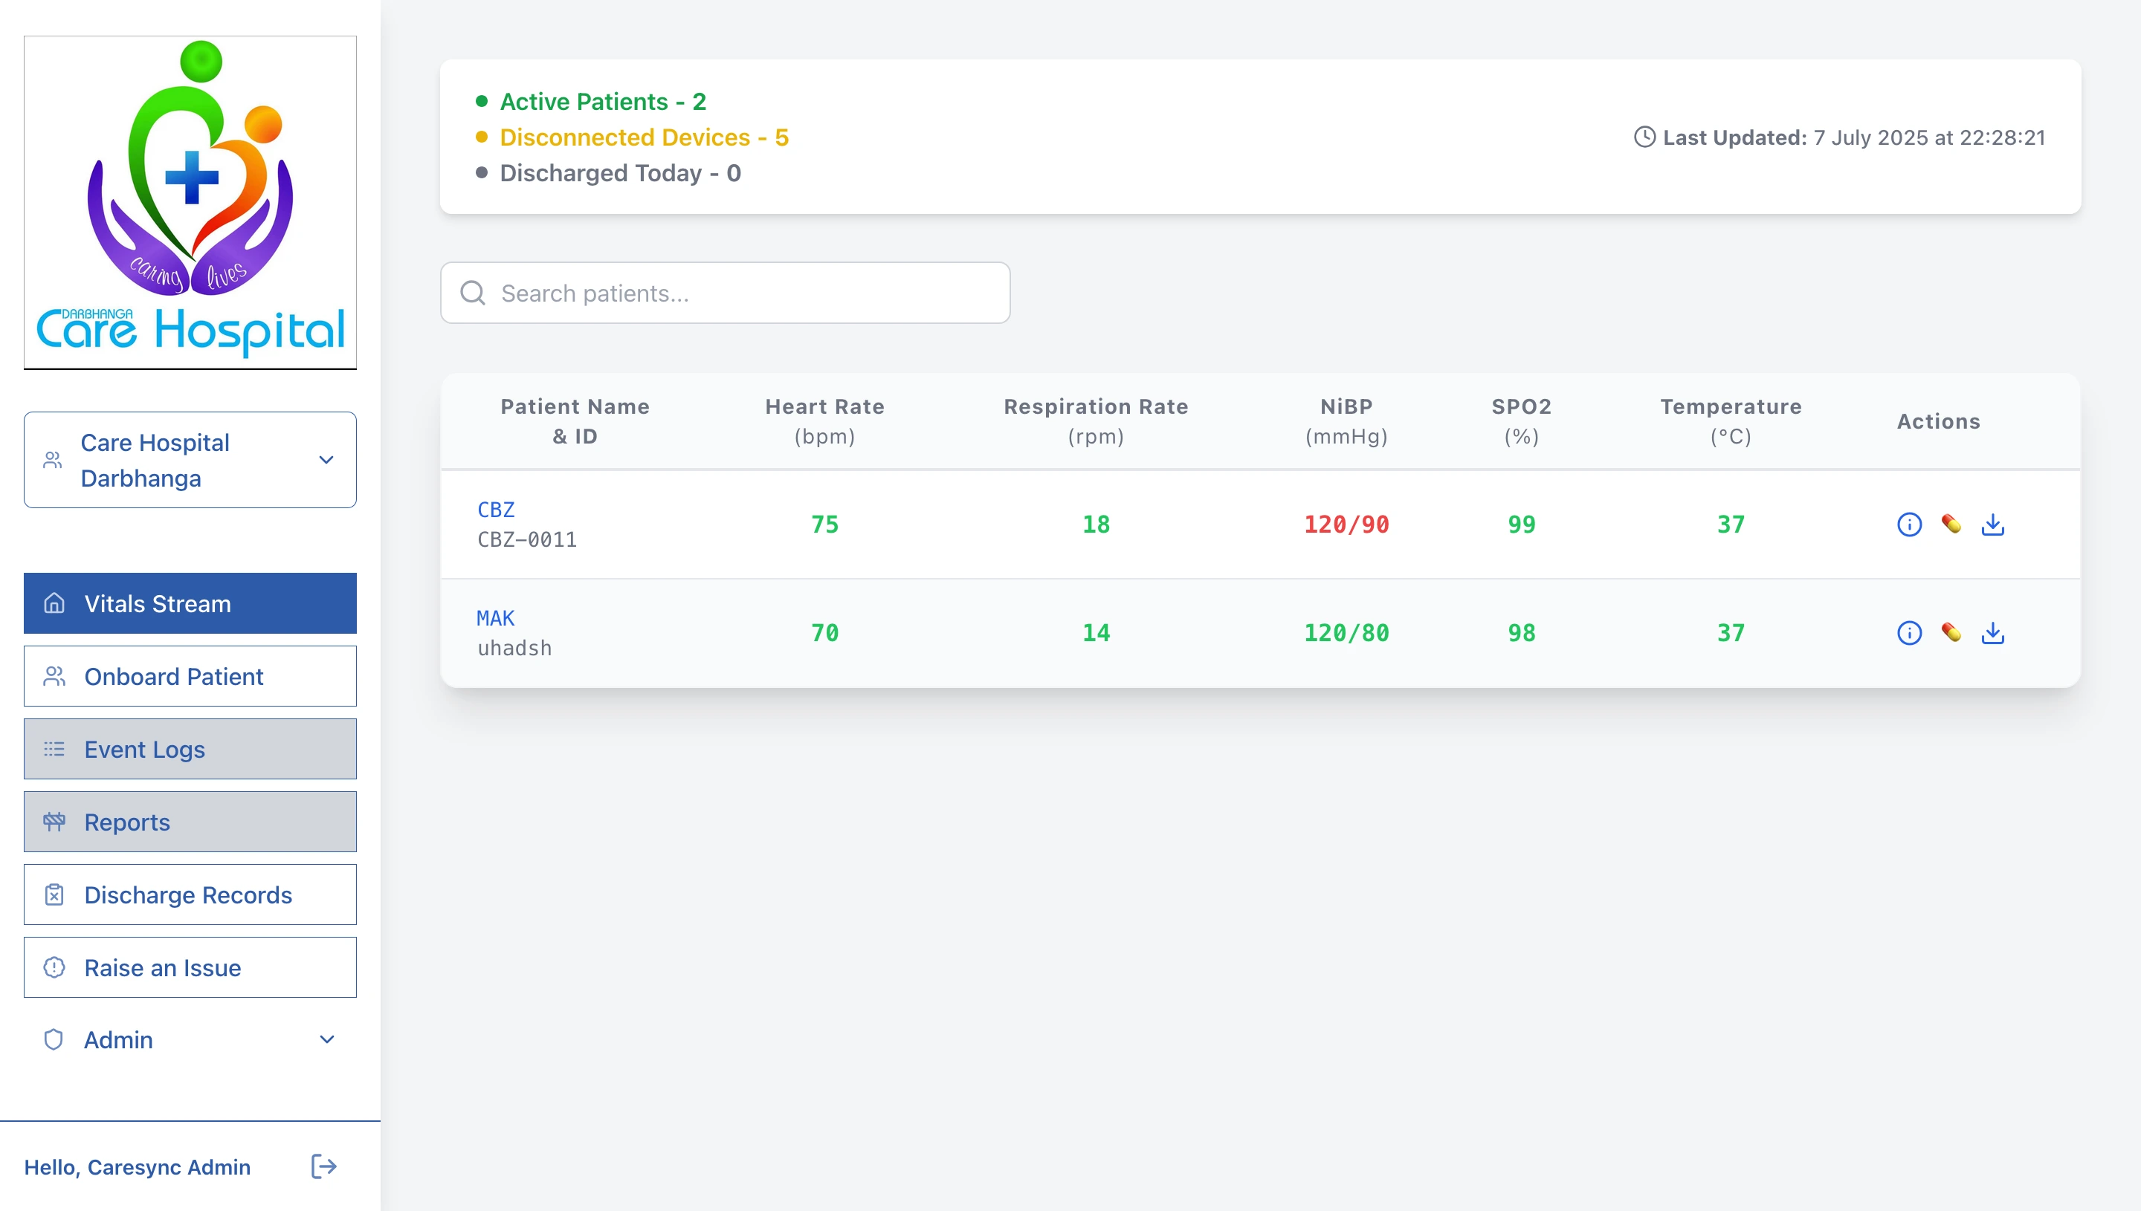
Task: Open the Reports page
Action: tap(190, 822)
